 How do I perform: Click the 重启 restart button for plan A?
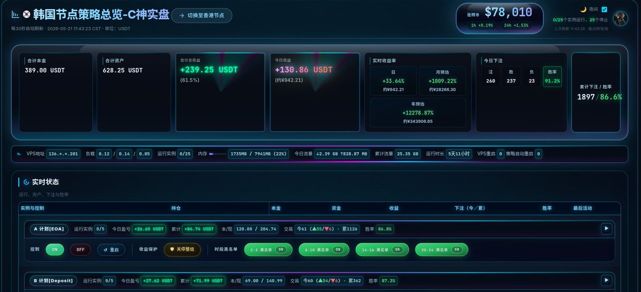click(111, 249)
